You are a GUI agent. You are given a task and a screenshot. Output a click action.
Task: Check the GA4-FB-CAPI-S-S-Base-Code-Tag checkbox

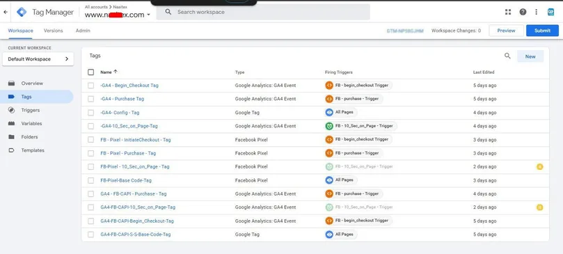click(91, 235)
